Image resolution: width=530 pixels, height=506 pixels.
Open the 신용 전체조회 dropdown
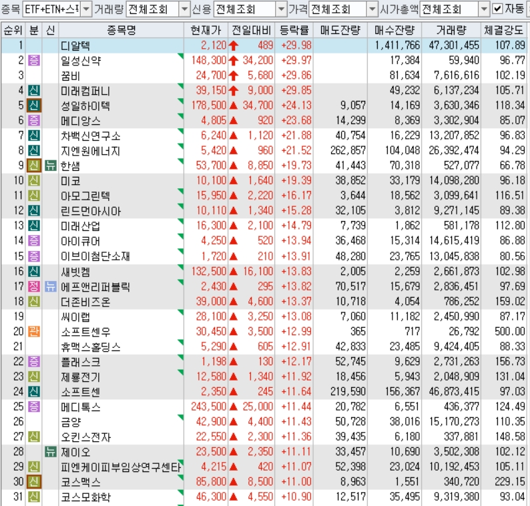(281, 9)
